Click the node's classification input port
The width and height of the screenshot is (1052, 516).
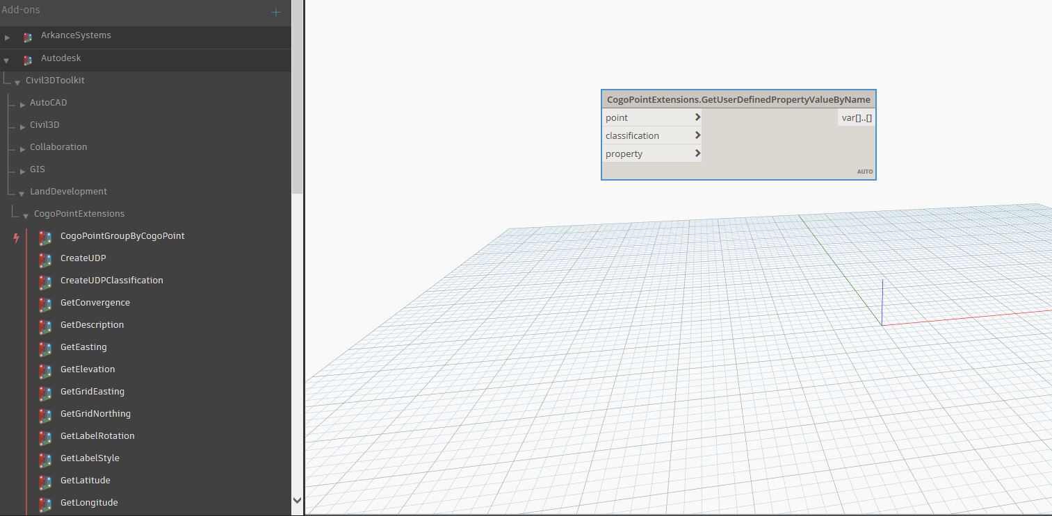(652, 135)
